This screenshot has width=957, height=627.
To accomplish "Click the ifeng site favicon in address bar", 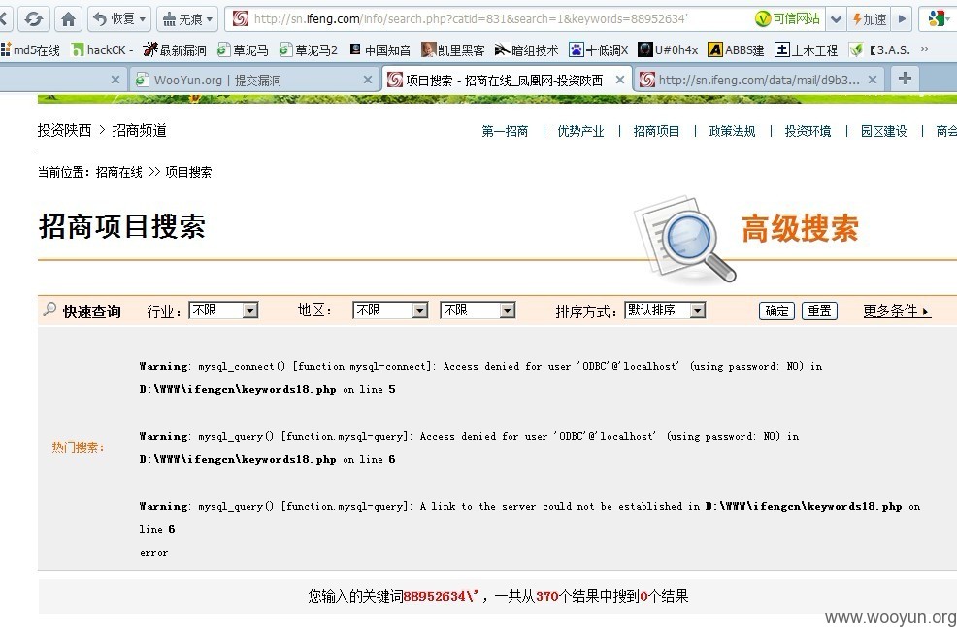I will click(x=241, y=18).
